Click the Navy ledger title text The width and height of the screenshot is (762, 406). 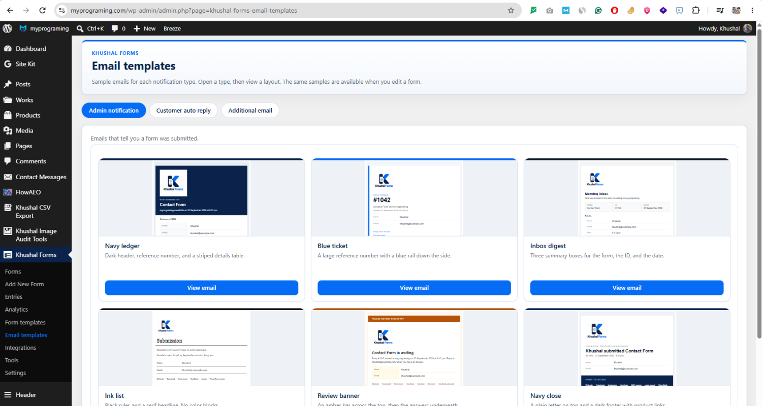(122, 246)
